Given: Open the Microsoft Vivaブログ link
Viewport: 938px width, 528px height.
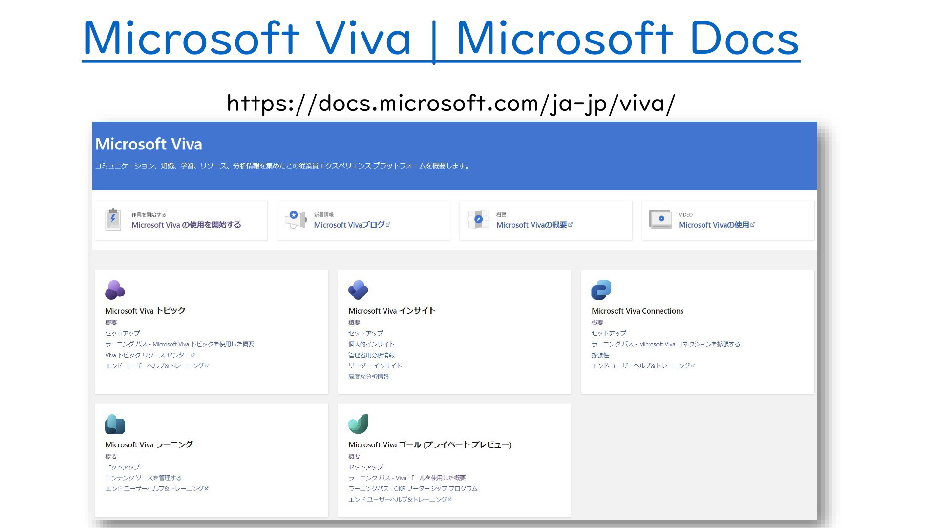Looking at the screenshot, I should (352, 225).
